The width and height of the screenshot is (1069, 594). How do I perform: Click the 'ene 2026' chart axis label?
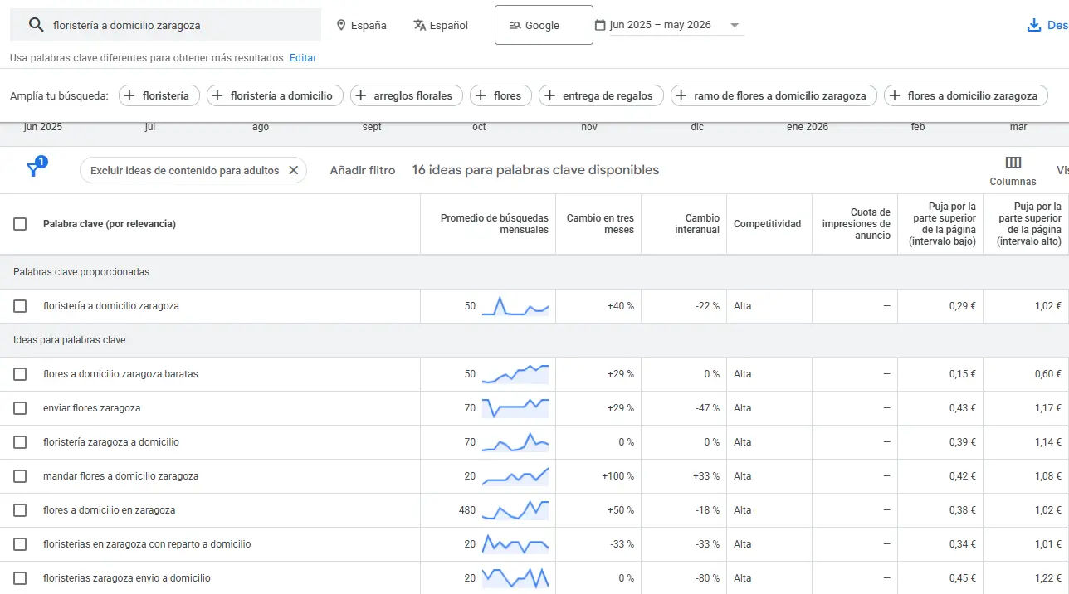808,127
